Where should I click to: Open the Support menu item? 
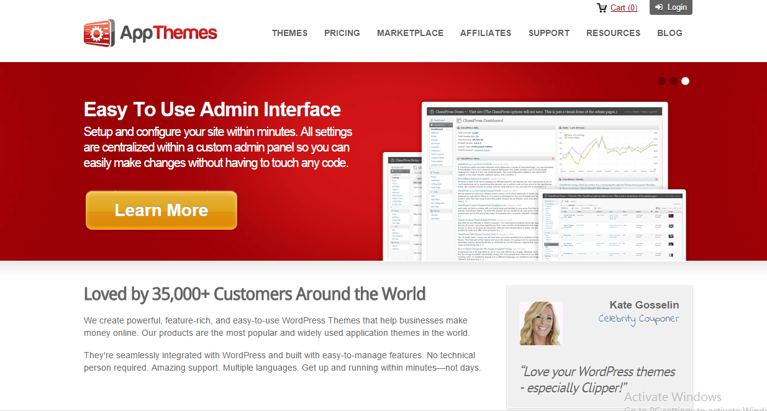[x=549, y=33]
